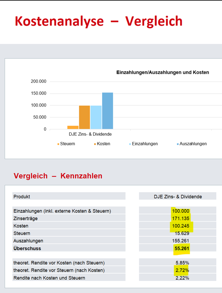222x293 pixels.
Task: Click the '200.000' y-axis label
Action: [x=38, y=81]
